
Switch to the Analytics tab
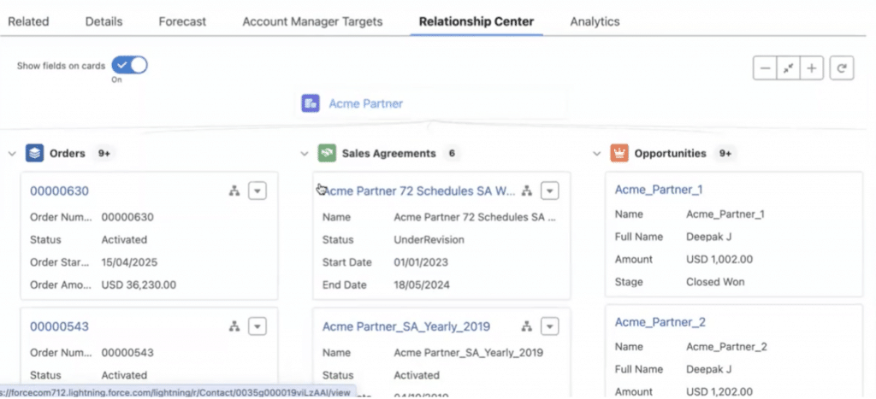pyautogui.click(x=595, y=21)
